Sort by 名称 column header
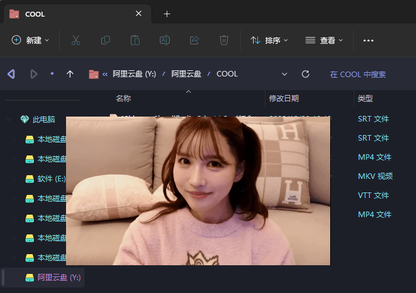 tap(123, 98)
